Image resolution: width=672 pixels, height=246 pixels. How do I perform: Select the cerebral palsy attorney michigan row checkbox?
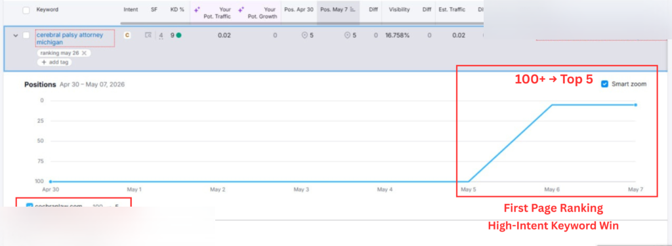[x=26, y=35]
